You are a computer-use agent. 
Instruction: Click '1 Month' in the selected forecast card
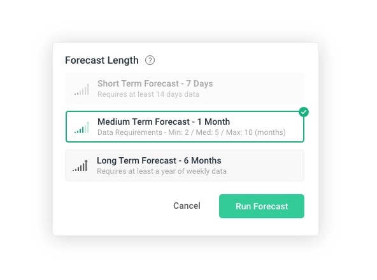[213, 122]
